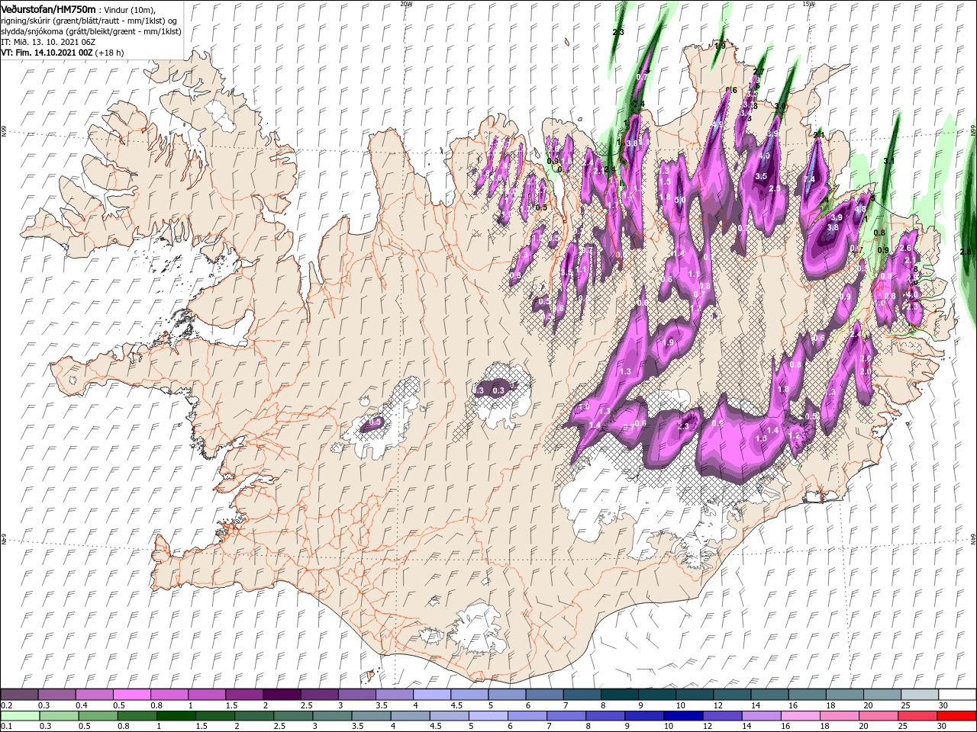This screenshot has width=977, height=732.
Task: Click the "16" label in the purple snowfall legend
Action: click(x=793, y=705)
